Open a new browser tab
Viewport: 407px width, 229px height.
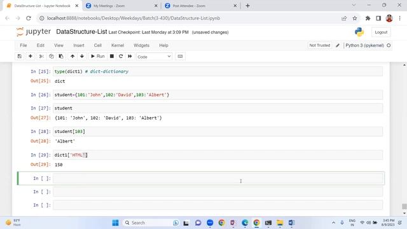(x=247, y=6)
